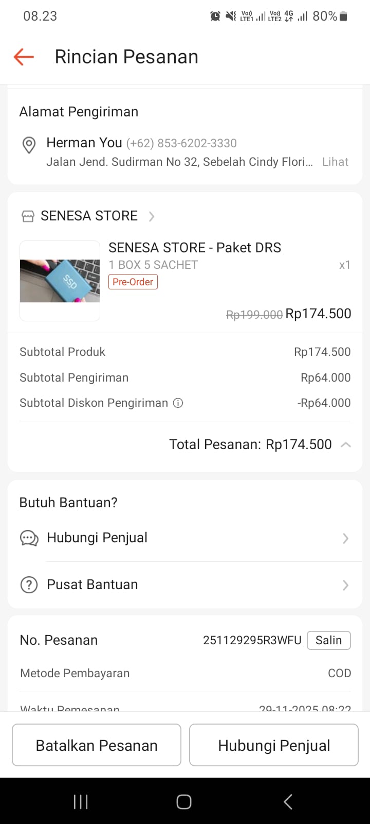The image size is (370, 824).
Task: Tap the Pusat Bantuan question mark icon
Action: [29, 585]
